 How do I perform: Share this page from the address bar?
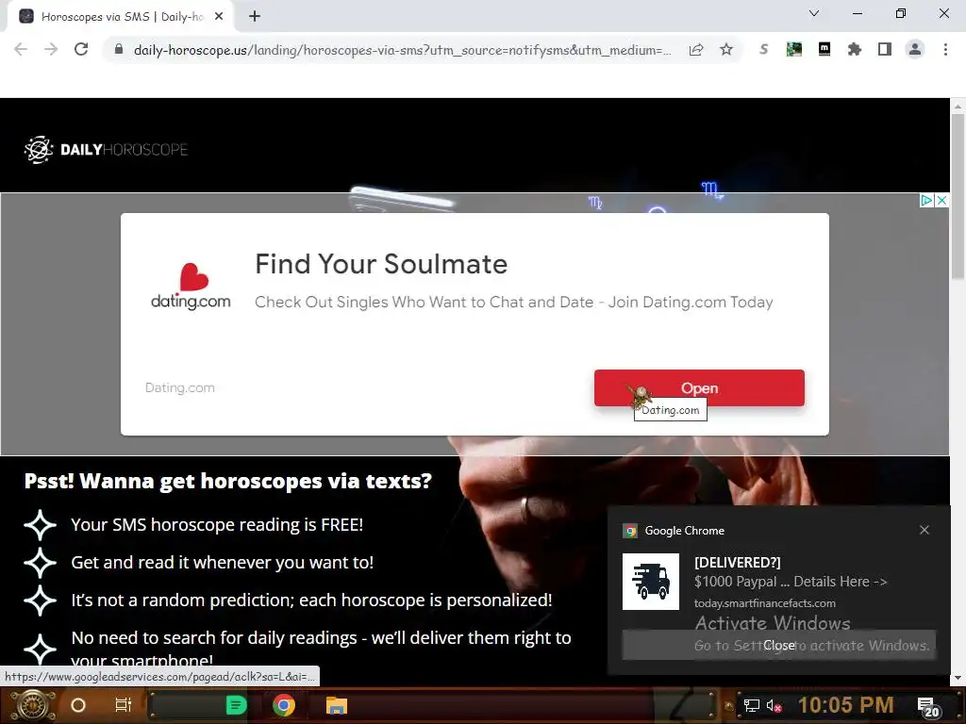click(x=696, y=50)
